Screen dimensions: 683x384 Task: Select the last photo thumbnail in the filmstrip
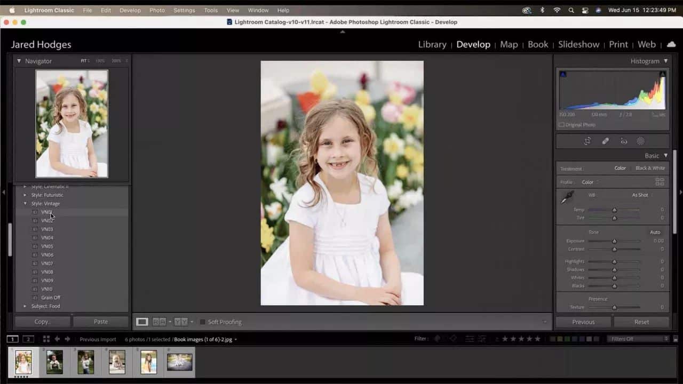point(179,362)
